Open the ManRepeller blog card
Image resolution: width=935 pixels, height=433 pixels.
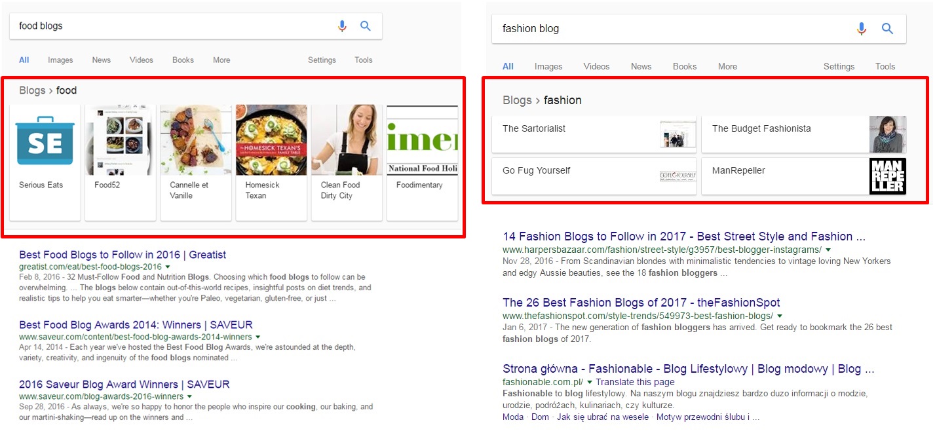(x=804, y=176)
